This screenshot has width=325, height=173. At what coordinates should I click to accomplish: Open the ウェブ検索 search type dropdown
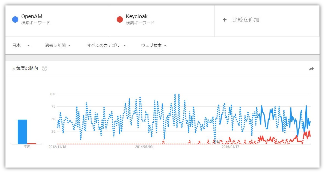pyautogui.click(x=154, y=45)
